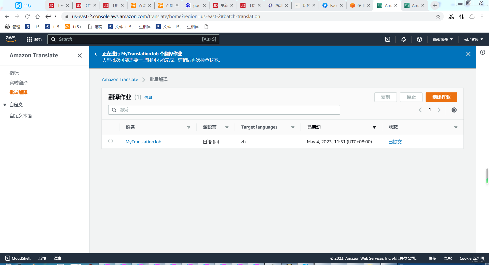Switch to the Facebook browser tab

tap(332, 5)
